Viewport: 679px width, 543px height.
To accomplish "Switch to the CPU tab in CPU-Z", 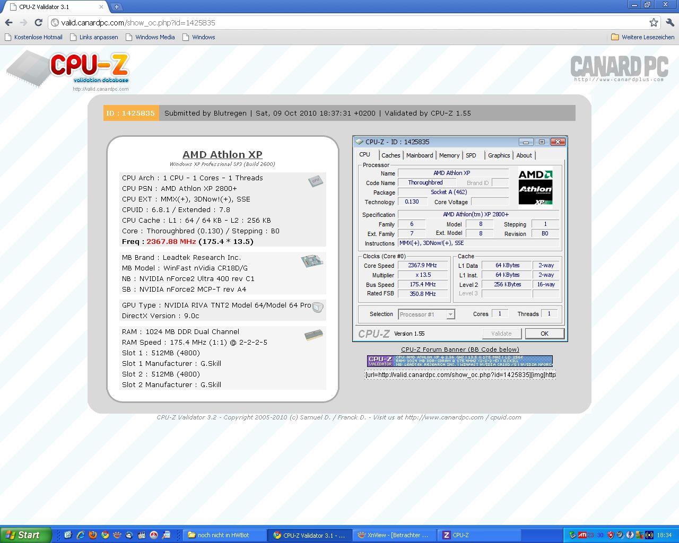I will 365,154.
